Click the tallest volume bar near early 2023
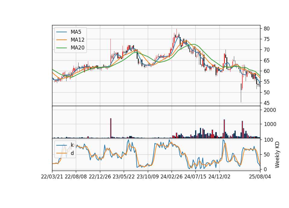Screen dimensions: 289x208 [111, 128]
